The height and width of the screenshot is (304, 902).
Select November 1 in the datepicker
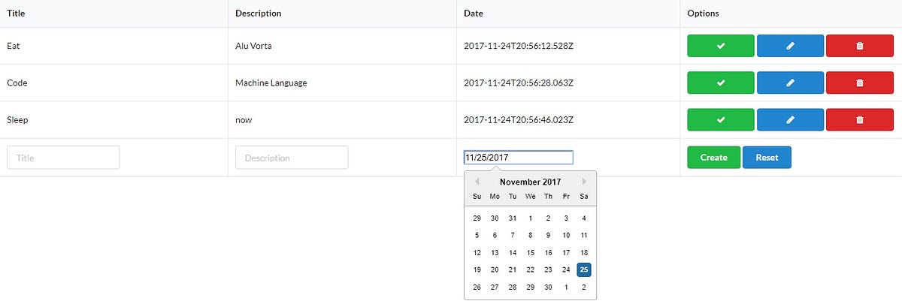point(531,218)
